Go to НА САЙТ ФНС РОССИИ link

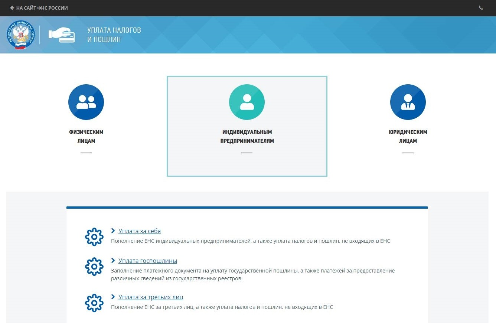click(42, 8)
